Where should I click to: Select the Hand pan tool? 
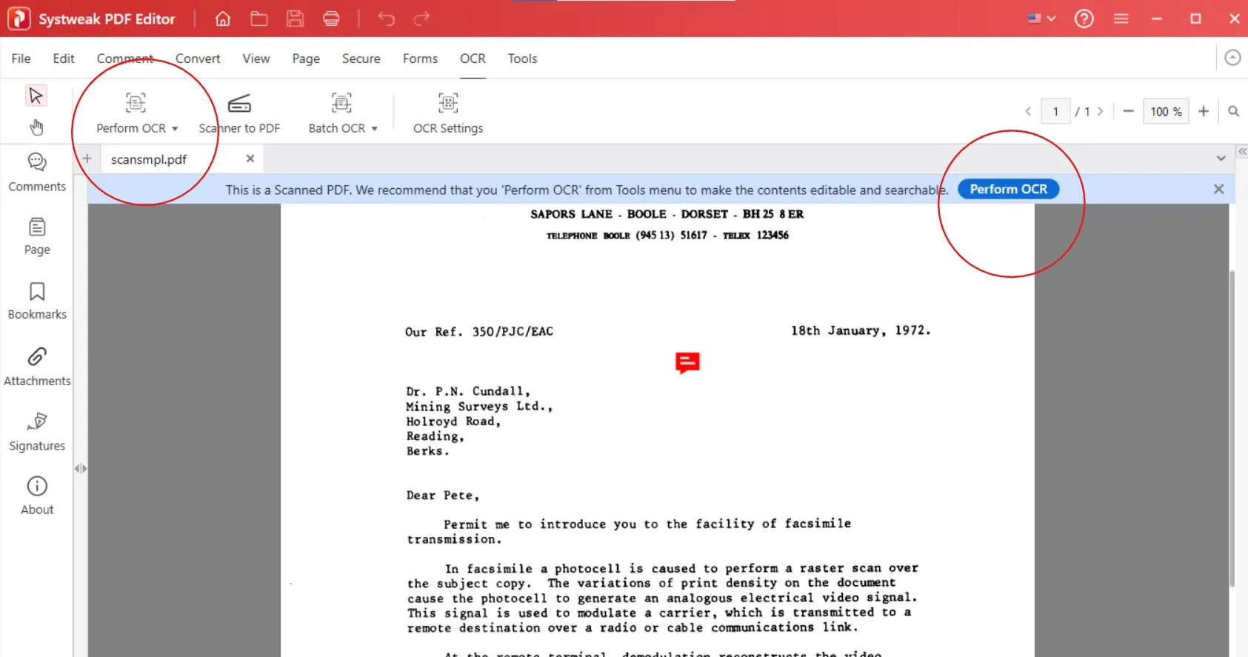click(36, 127)
